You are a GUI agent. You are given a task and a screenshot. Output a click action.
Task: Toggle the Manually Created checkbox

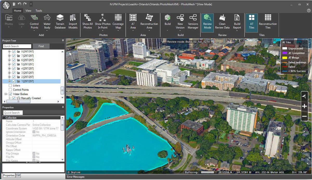(14, 98)
